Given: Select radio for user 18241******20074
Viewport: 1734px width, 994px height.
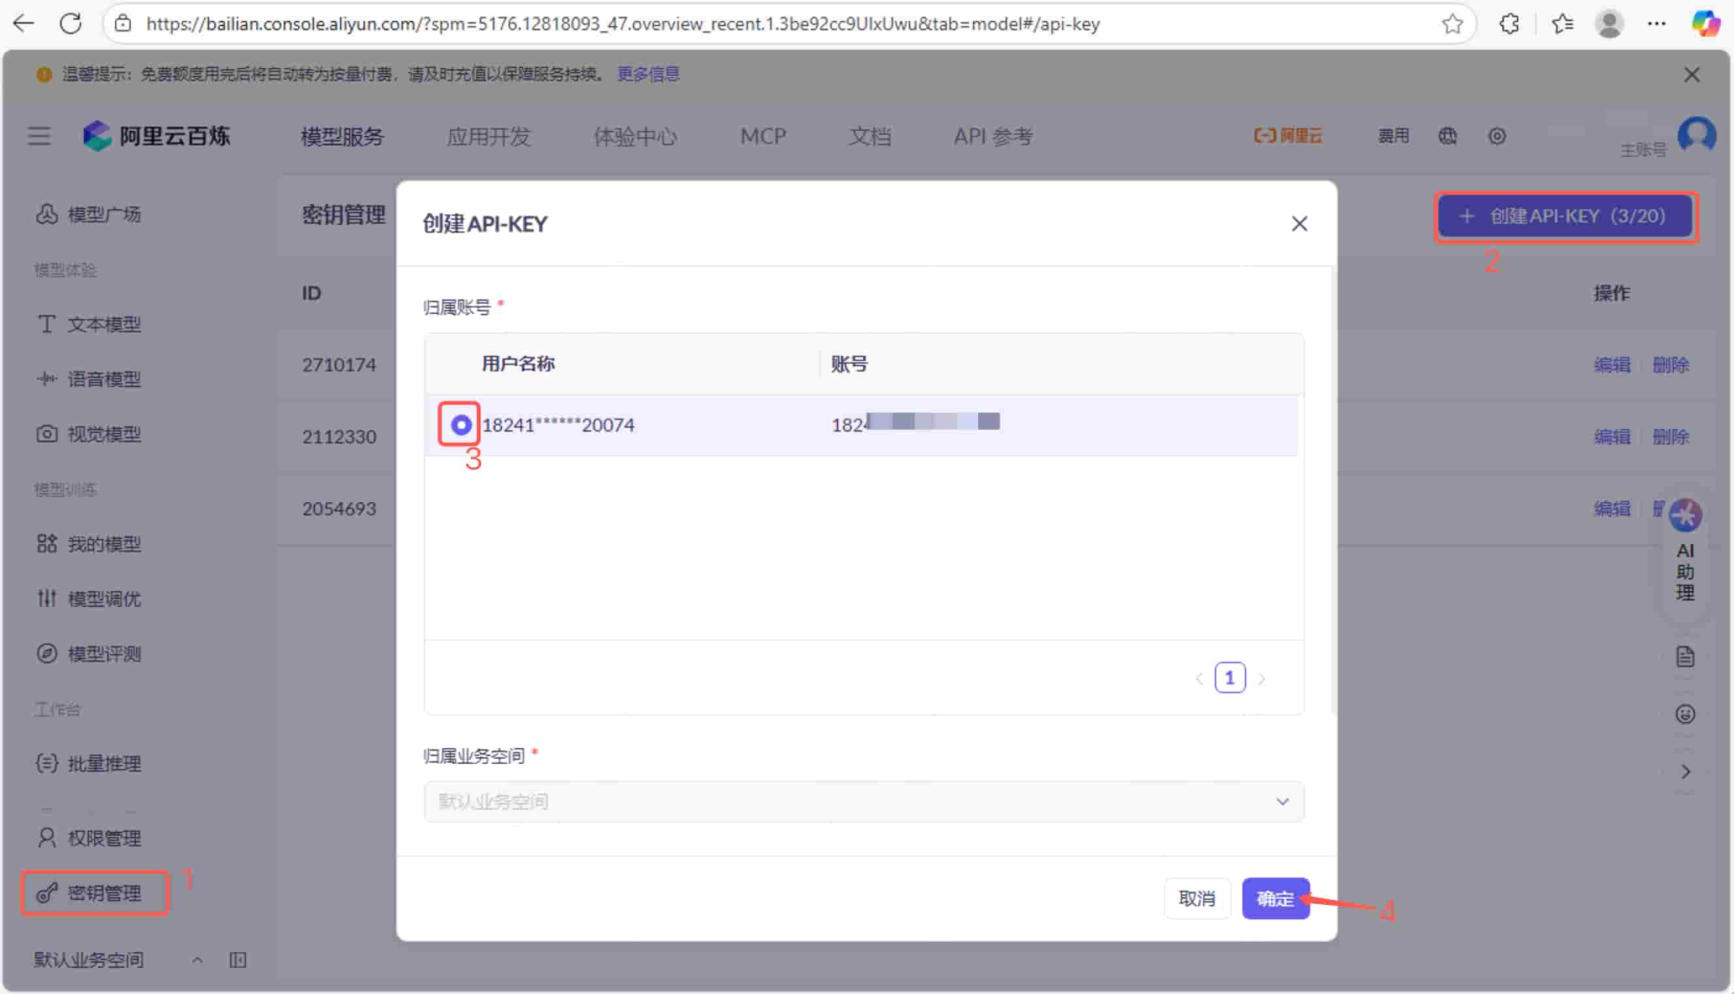Looking at the screenshot, I should [x=459, y=424].
